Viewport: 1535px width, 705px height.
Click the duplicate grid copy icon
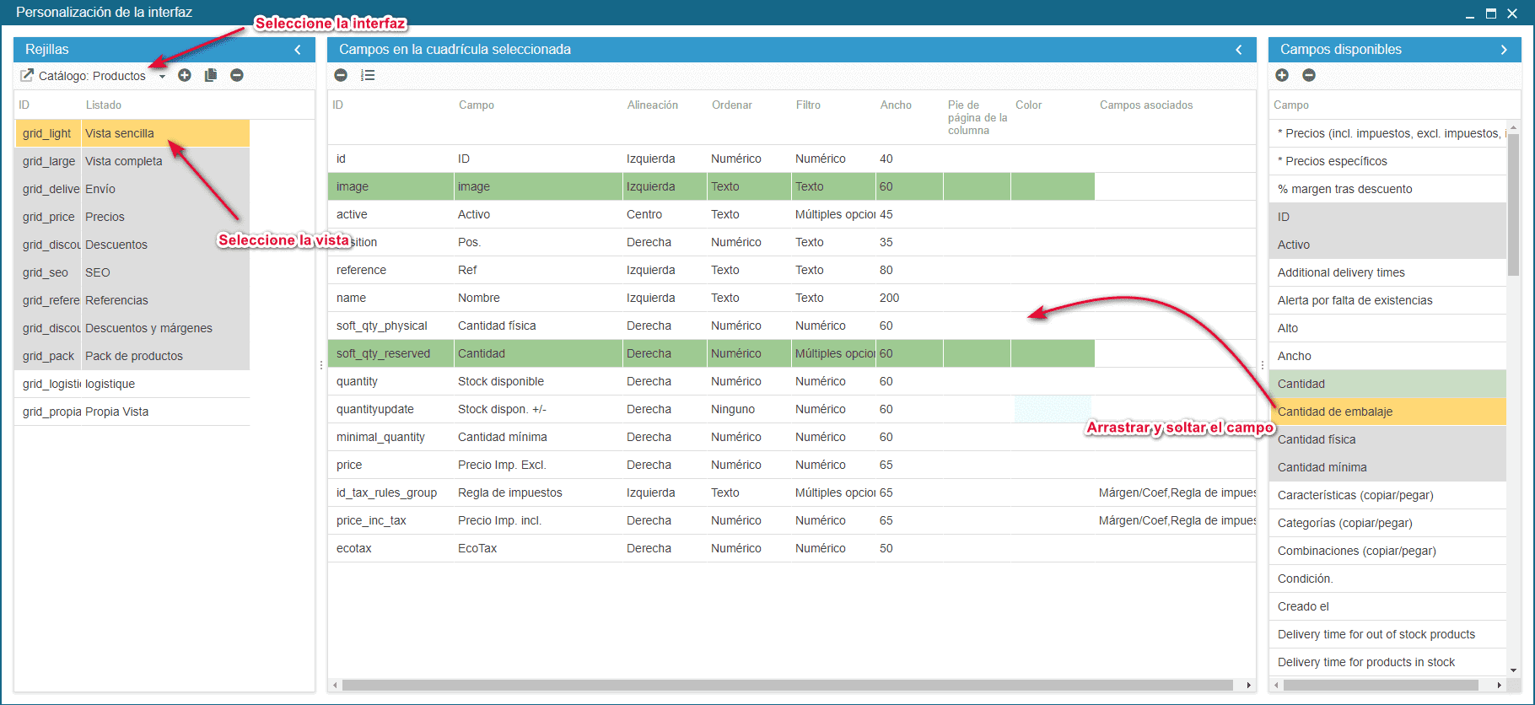(211, 76)
